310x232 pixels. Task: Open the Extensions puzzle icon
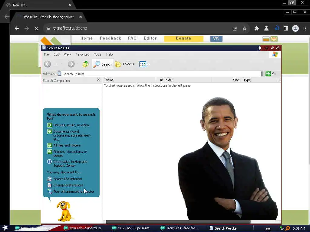point(257,29)
